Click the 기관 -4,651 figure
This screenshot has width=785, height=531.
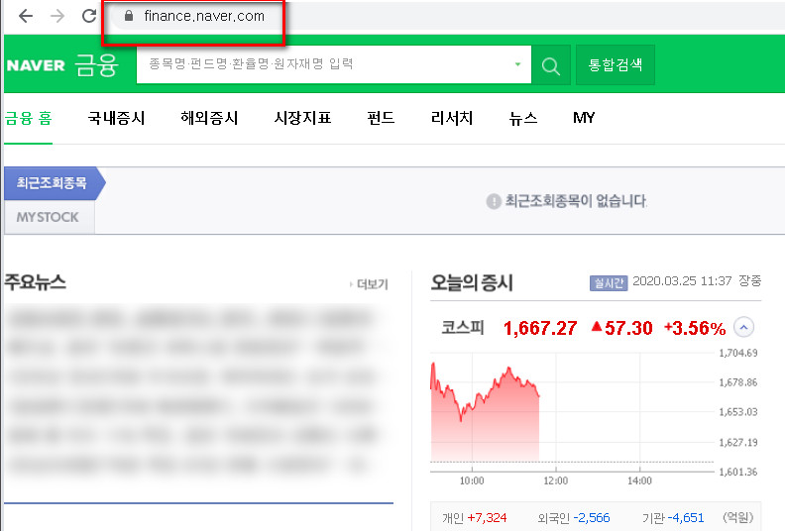pyautogui.click(x=673, y=518)
